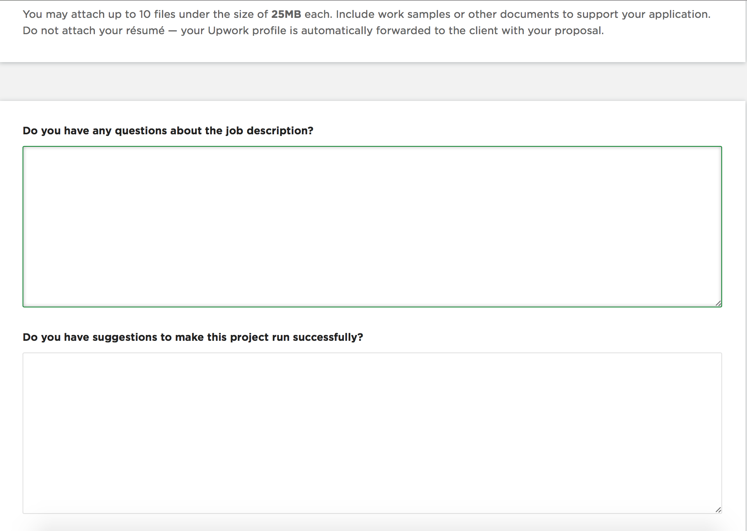Click "Do not attach" in the attachment note
Viewport: 747px width, 531px height.
(x=59, y=31)
